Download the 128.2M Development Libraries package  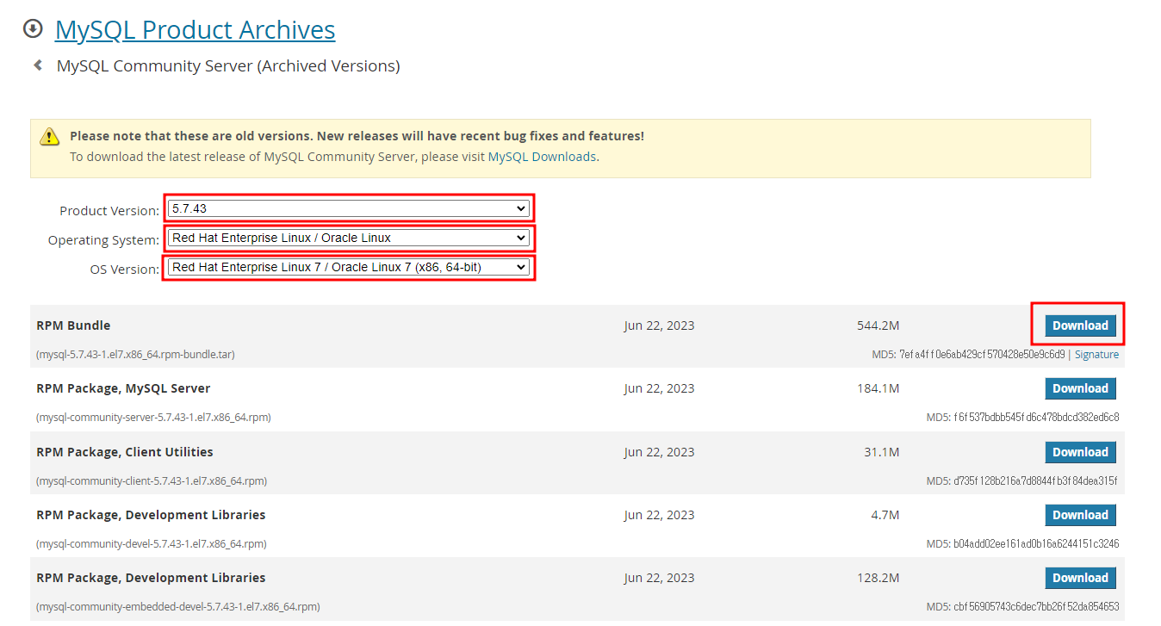click(1080, 578)
